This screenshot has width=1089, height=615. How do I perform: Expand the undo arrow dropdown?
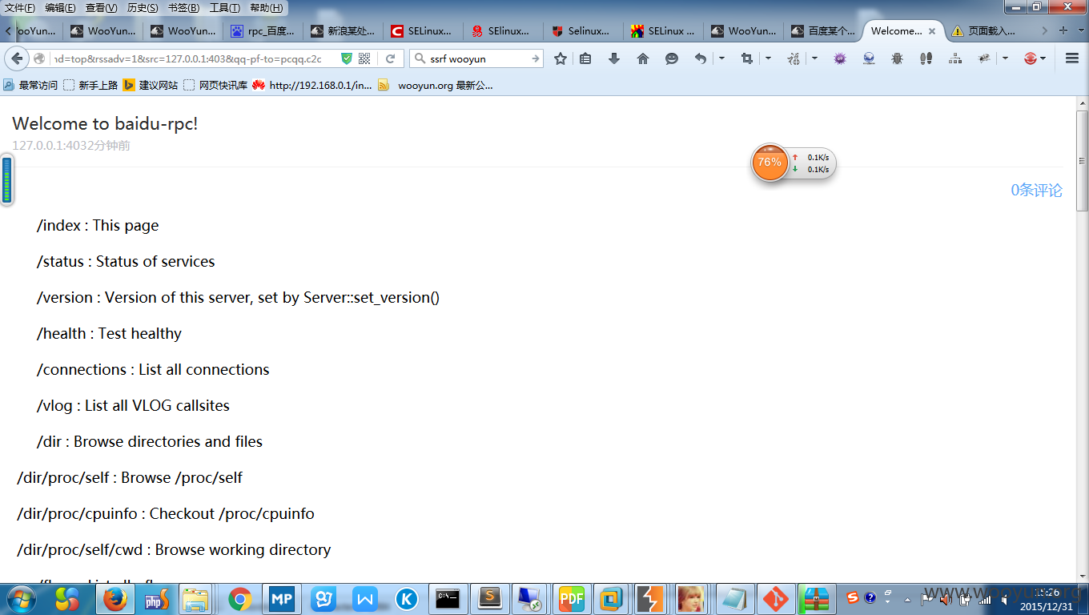point(721,58)
